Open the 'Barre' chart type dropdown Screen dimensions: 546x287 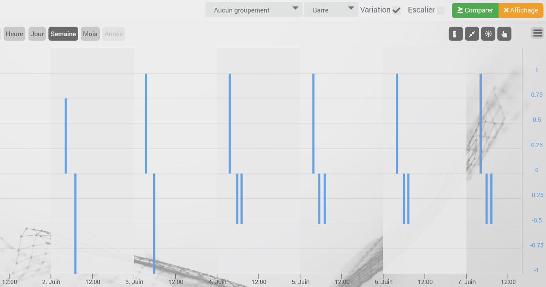tap(331, 10)
